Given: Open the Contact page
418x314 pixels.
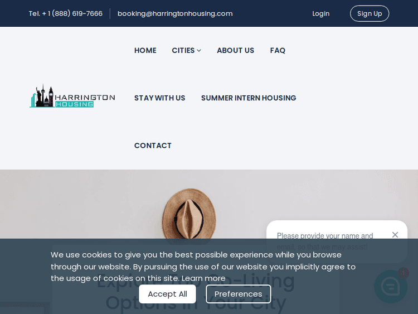Looking at the screenshot, I should (153, 146).
